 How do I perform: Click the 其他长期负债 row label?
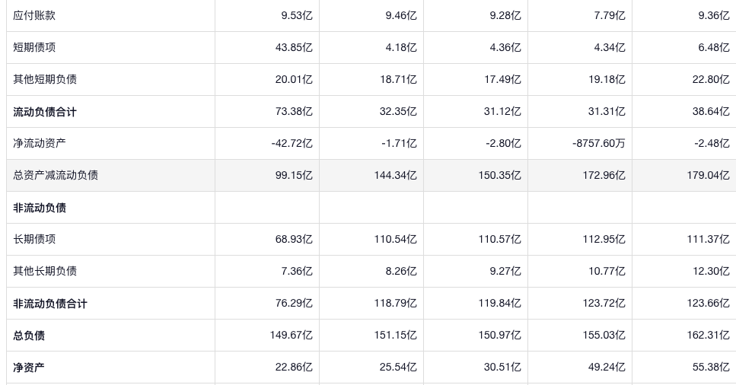(x=45, y=271)
